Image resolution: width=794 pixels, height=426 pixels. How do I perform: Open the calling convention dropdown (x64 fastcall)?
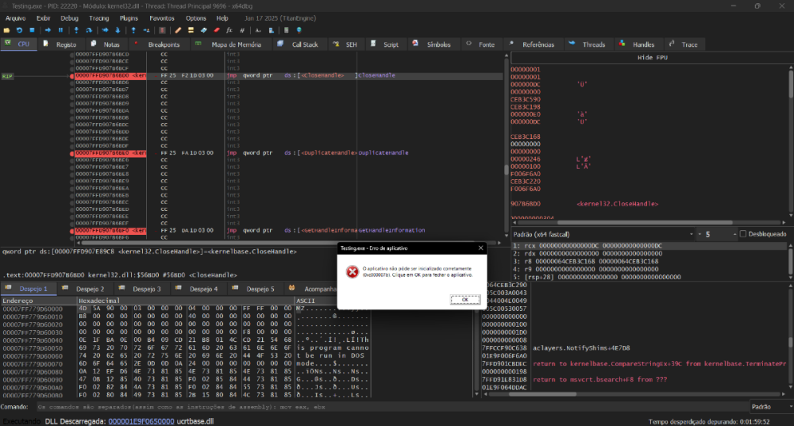603,235
